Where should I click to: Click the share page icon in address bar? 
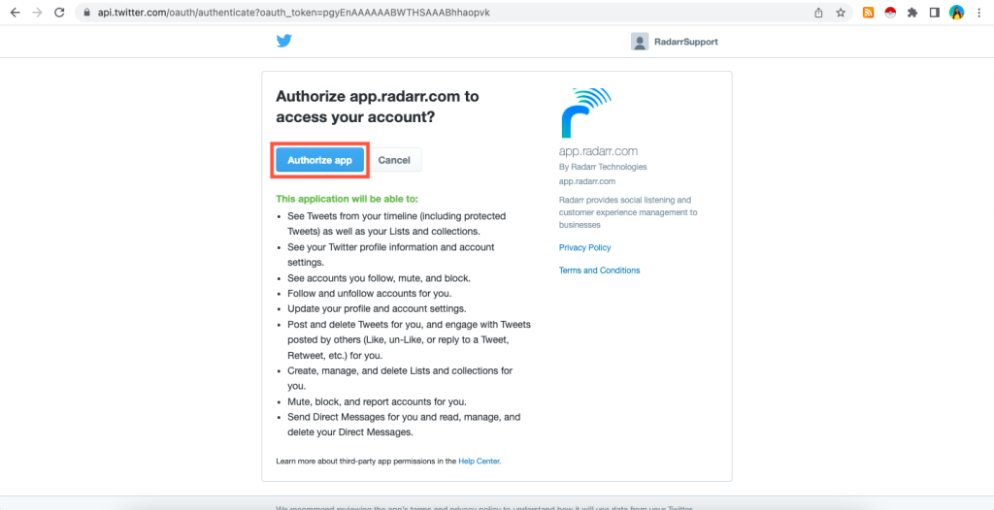click(819, 13)
